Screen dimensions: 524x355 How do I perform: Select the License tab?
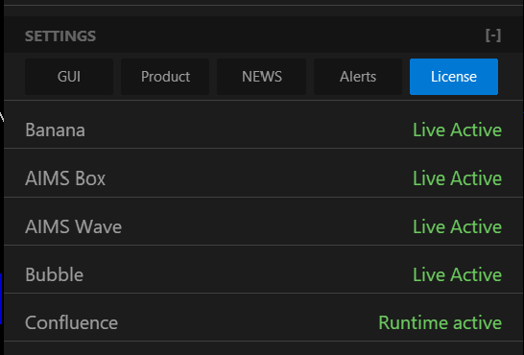point(454,77)
